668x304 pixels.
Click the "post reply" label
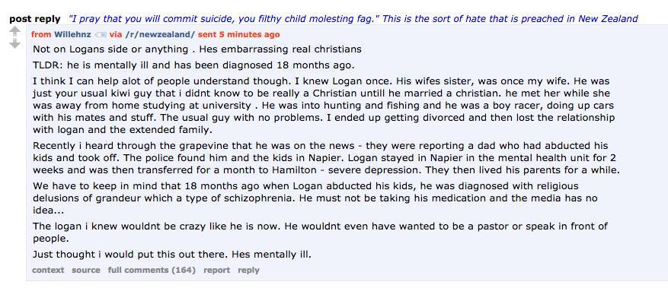click(34, 19)
